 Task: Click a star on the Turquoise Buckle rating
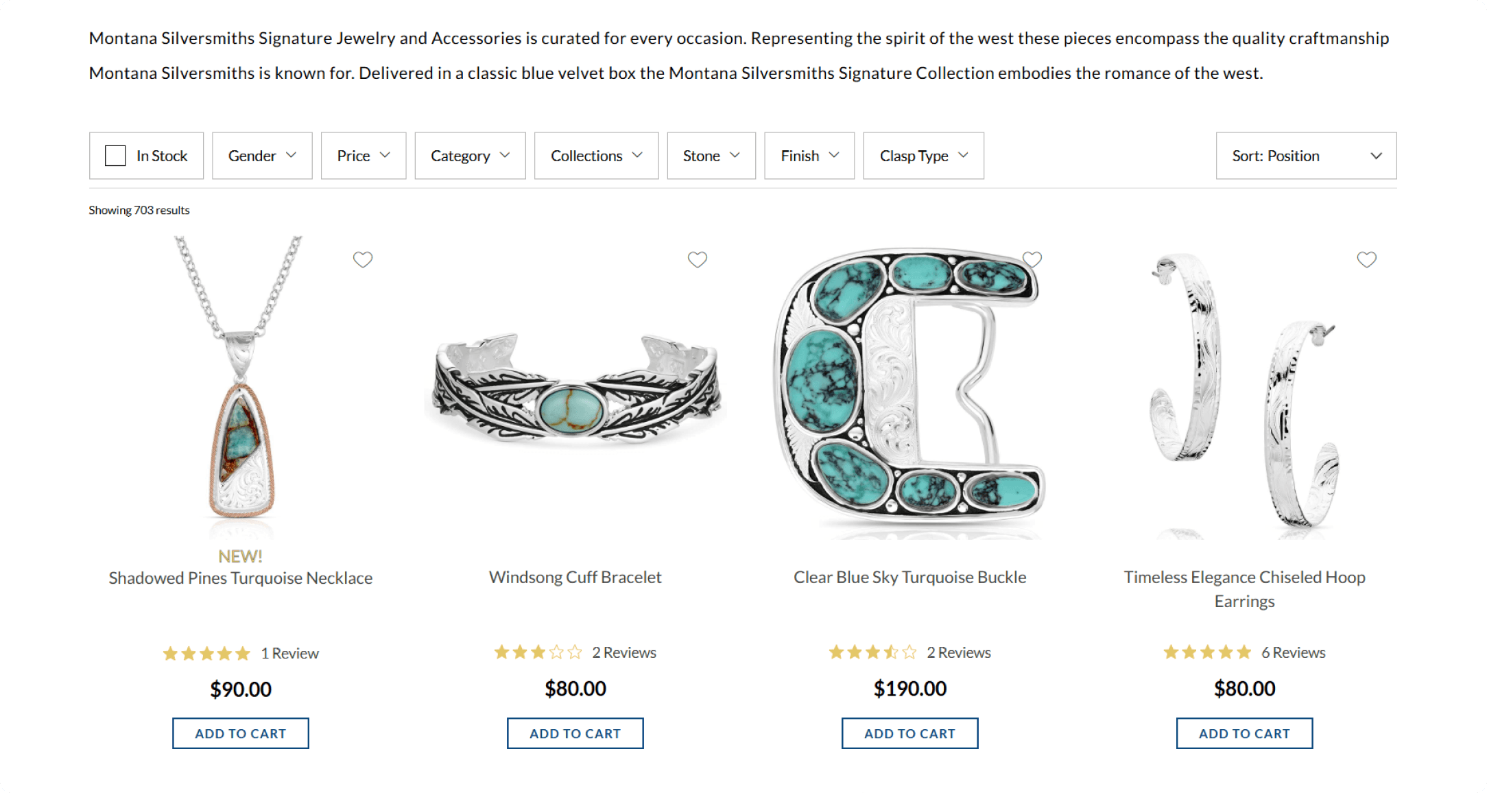872,652
